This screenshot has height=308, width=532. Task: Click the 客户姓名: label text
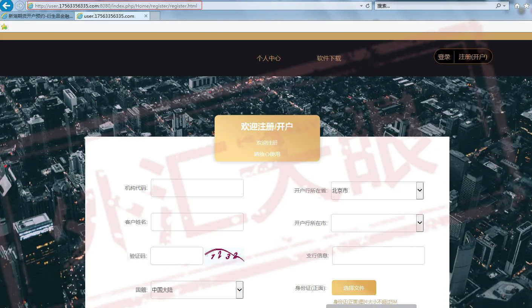tap(136, 222)
